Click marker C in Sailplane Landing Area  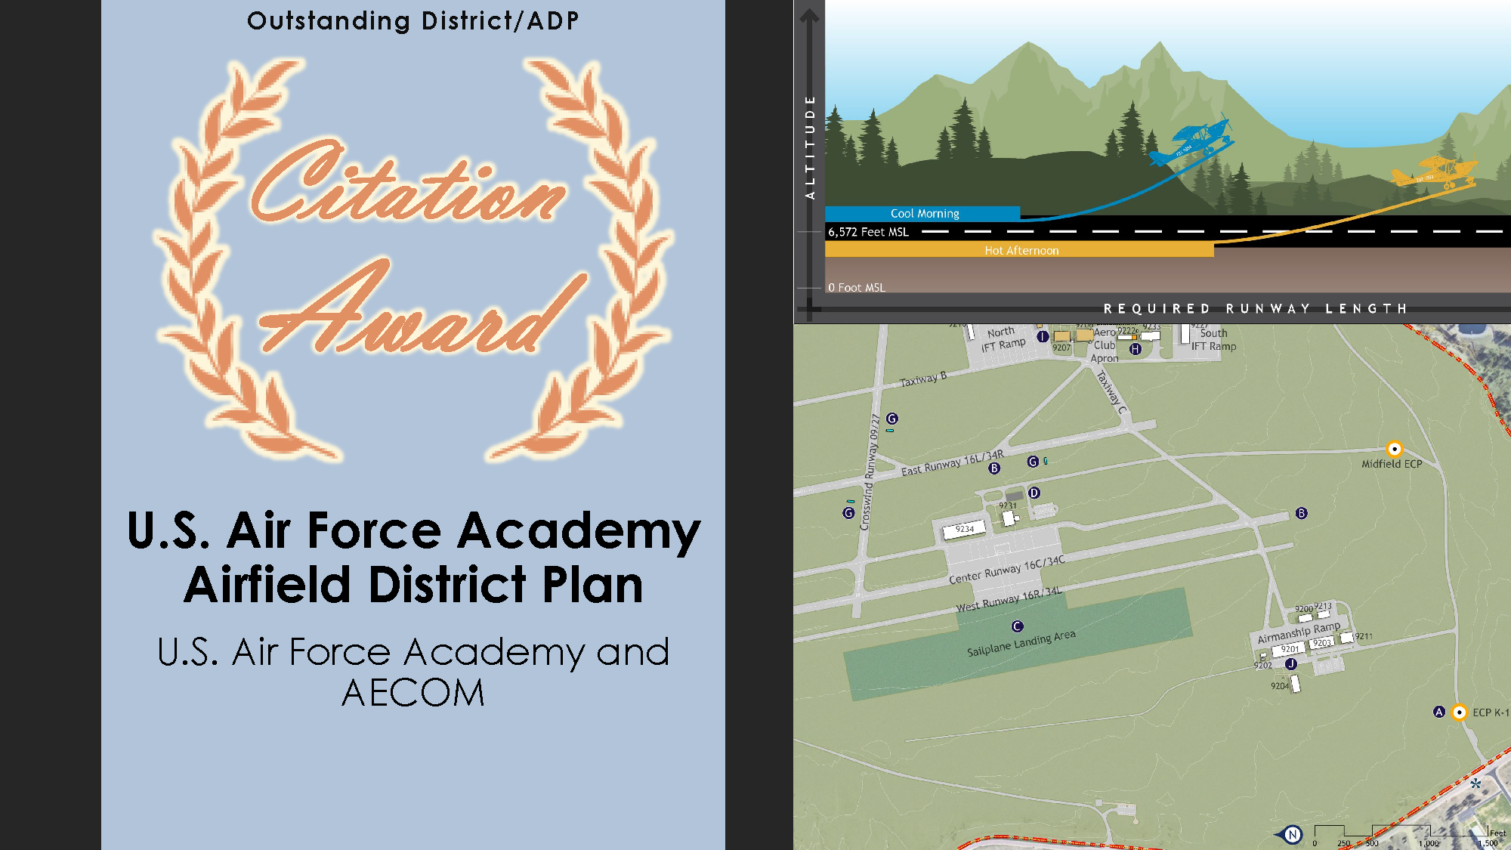tap(1017, 626)
